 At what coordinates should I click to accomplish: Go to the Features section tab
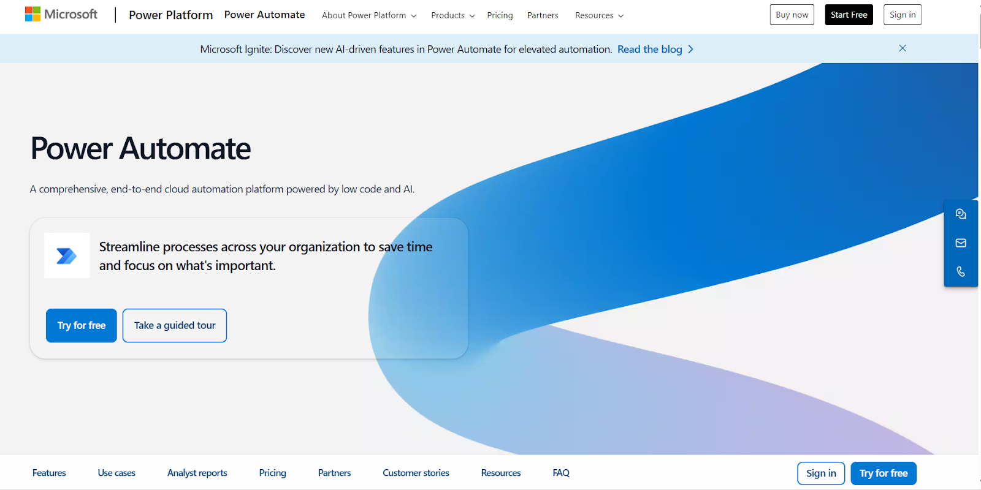[49, 473]
